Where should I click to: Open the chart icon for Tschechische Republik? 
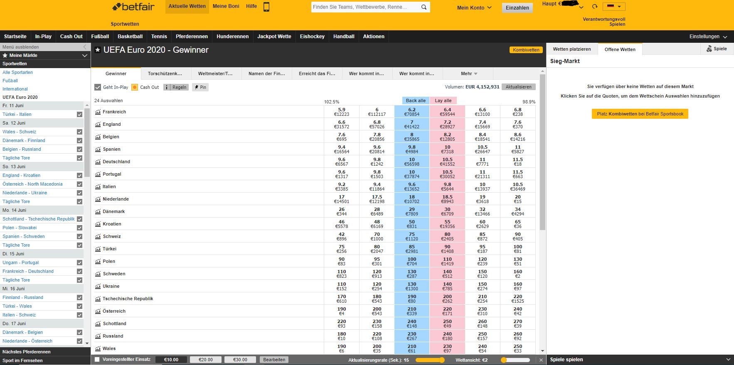coord(98,299)
